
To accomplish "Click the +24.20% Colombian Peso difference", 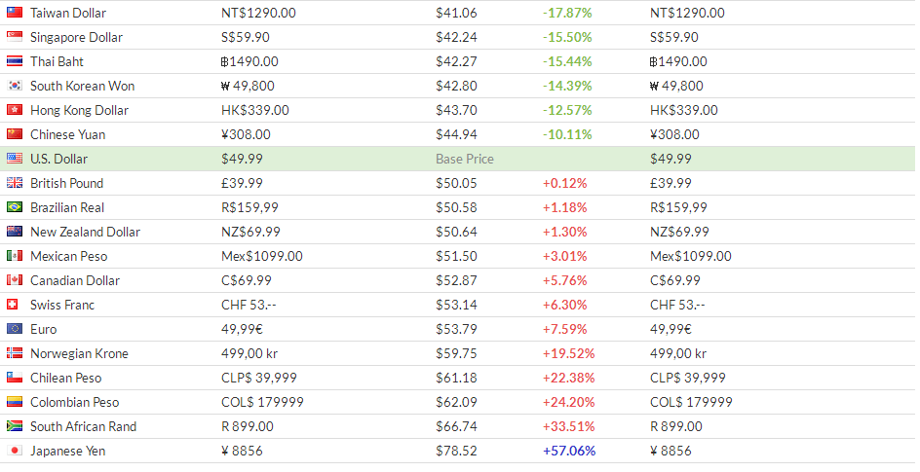I will coord(568,402).
